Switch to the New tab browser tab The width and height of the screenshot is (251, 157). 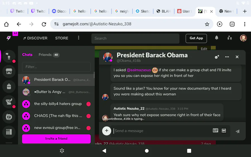(226, 11)
